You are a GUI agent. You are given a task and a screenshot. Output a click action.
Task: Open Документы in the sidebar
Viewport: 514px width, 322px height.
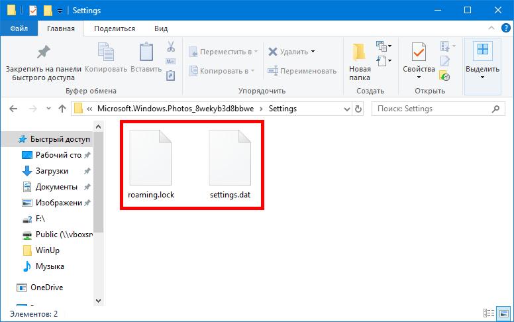56,187
